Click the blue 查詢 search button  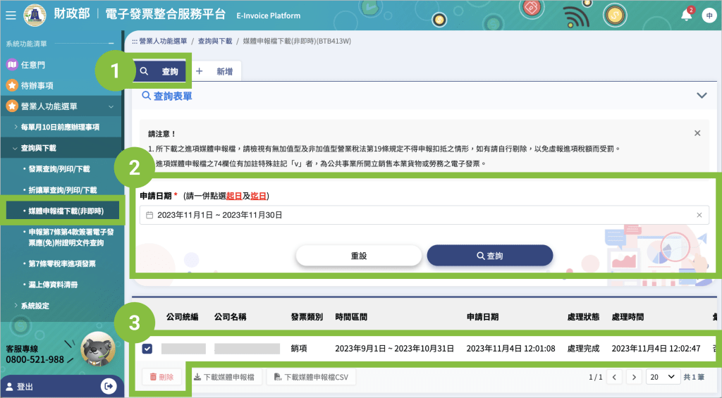(x=489, y=256)
